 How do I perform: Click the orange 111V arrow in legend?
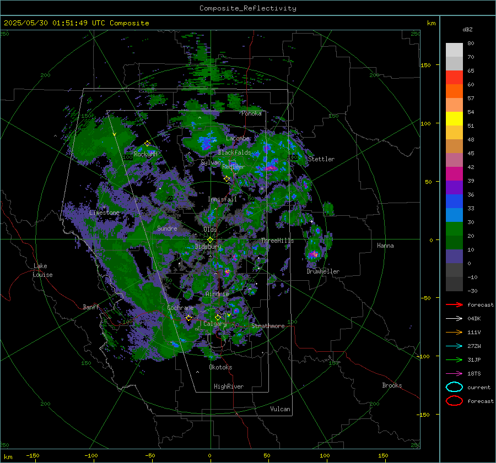454,332
